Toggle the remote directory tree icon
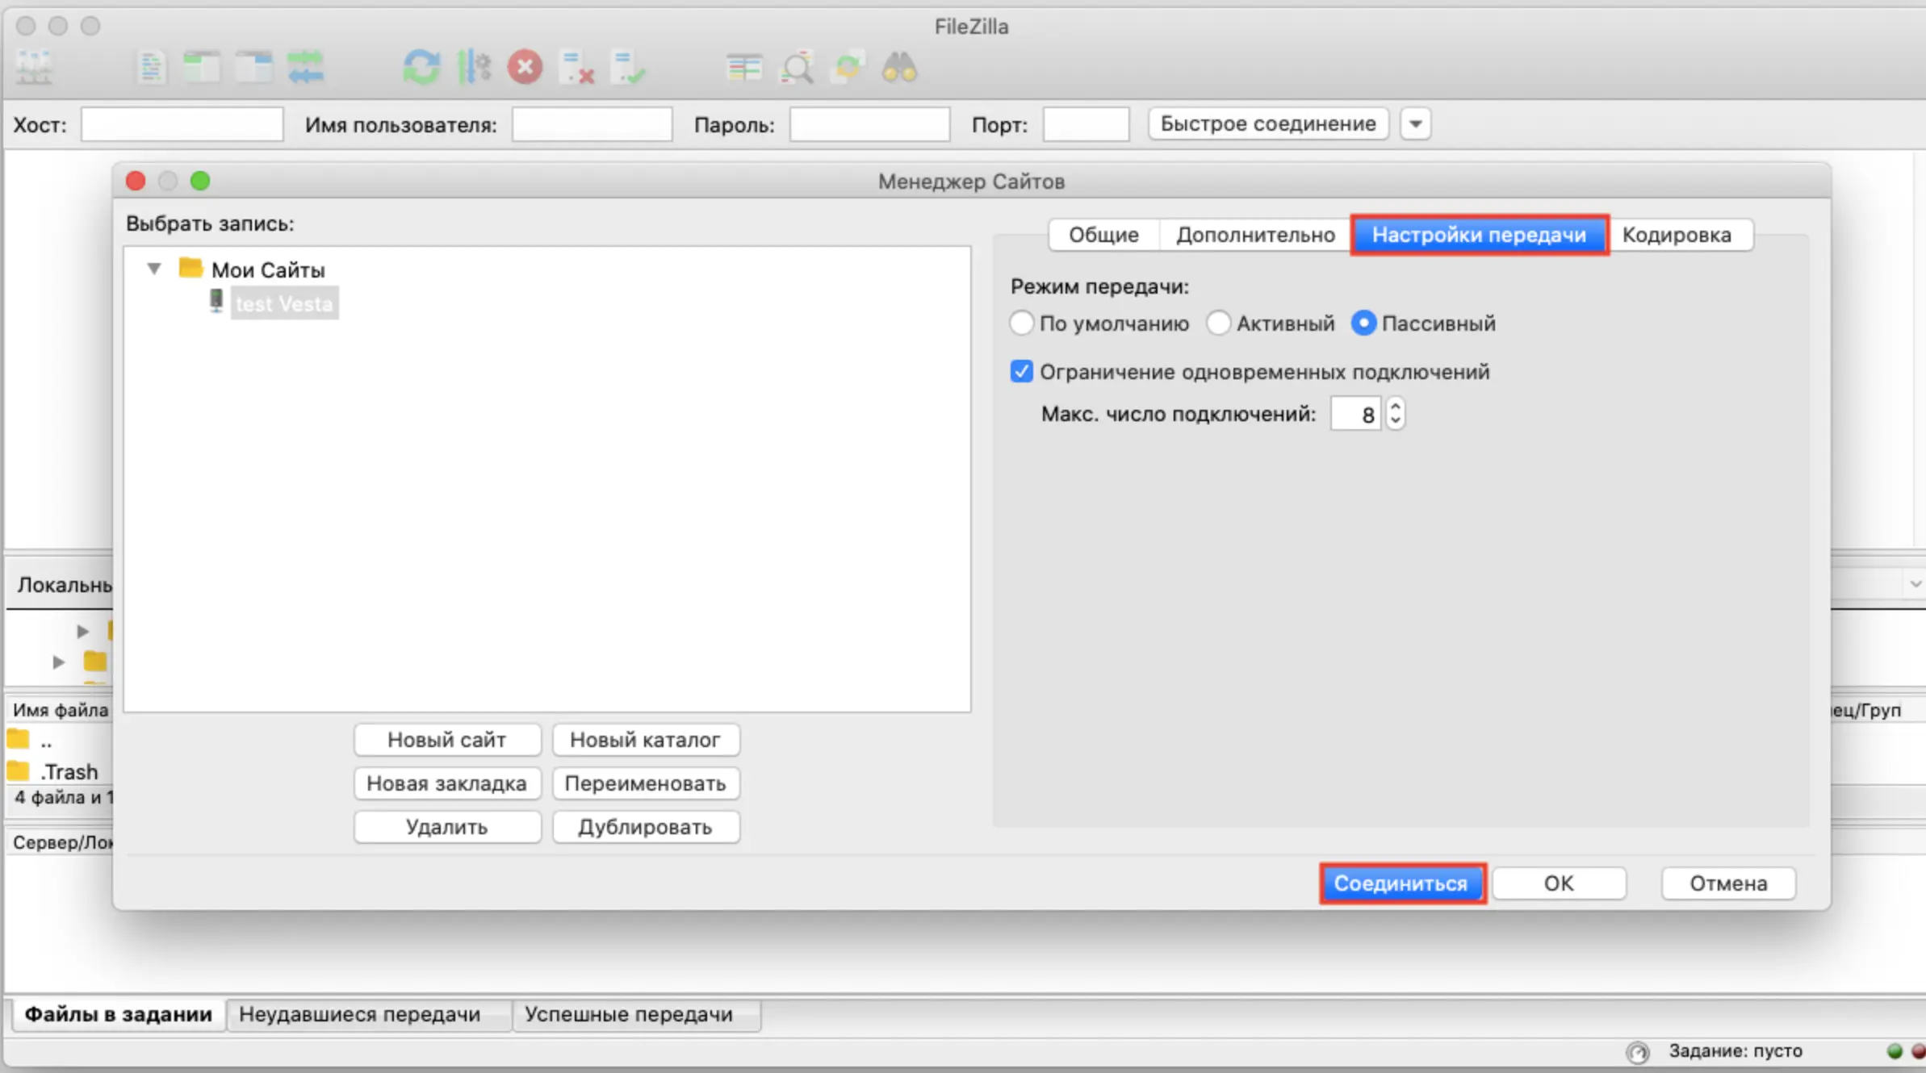Screen dimensions: 1926x1073 (x=253, y=67)
